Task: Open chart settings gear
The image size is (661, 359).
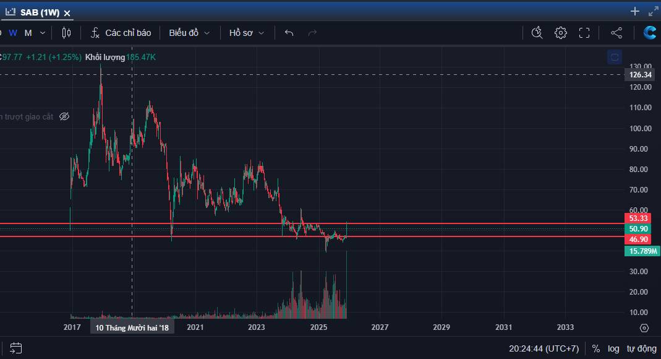Action: [560, 33]
